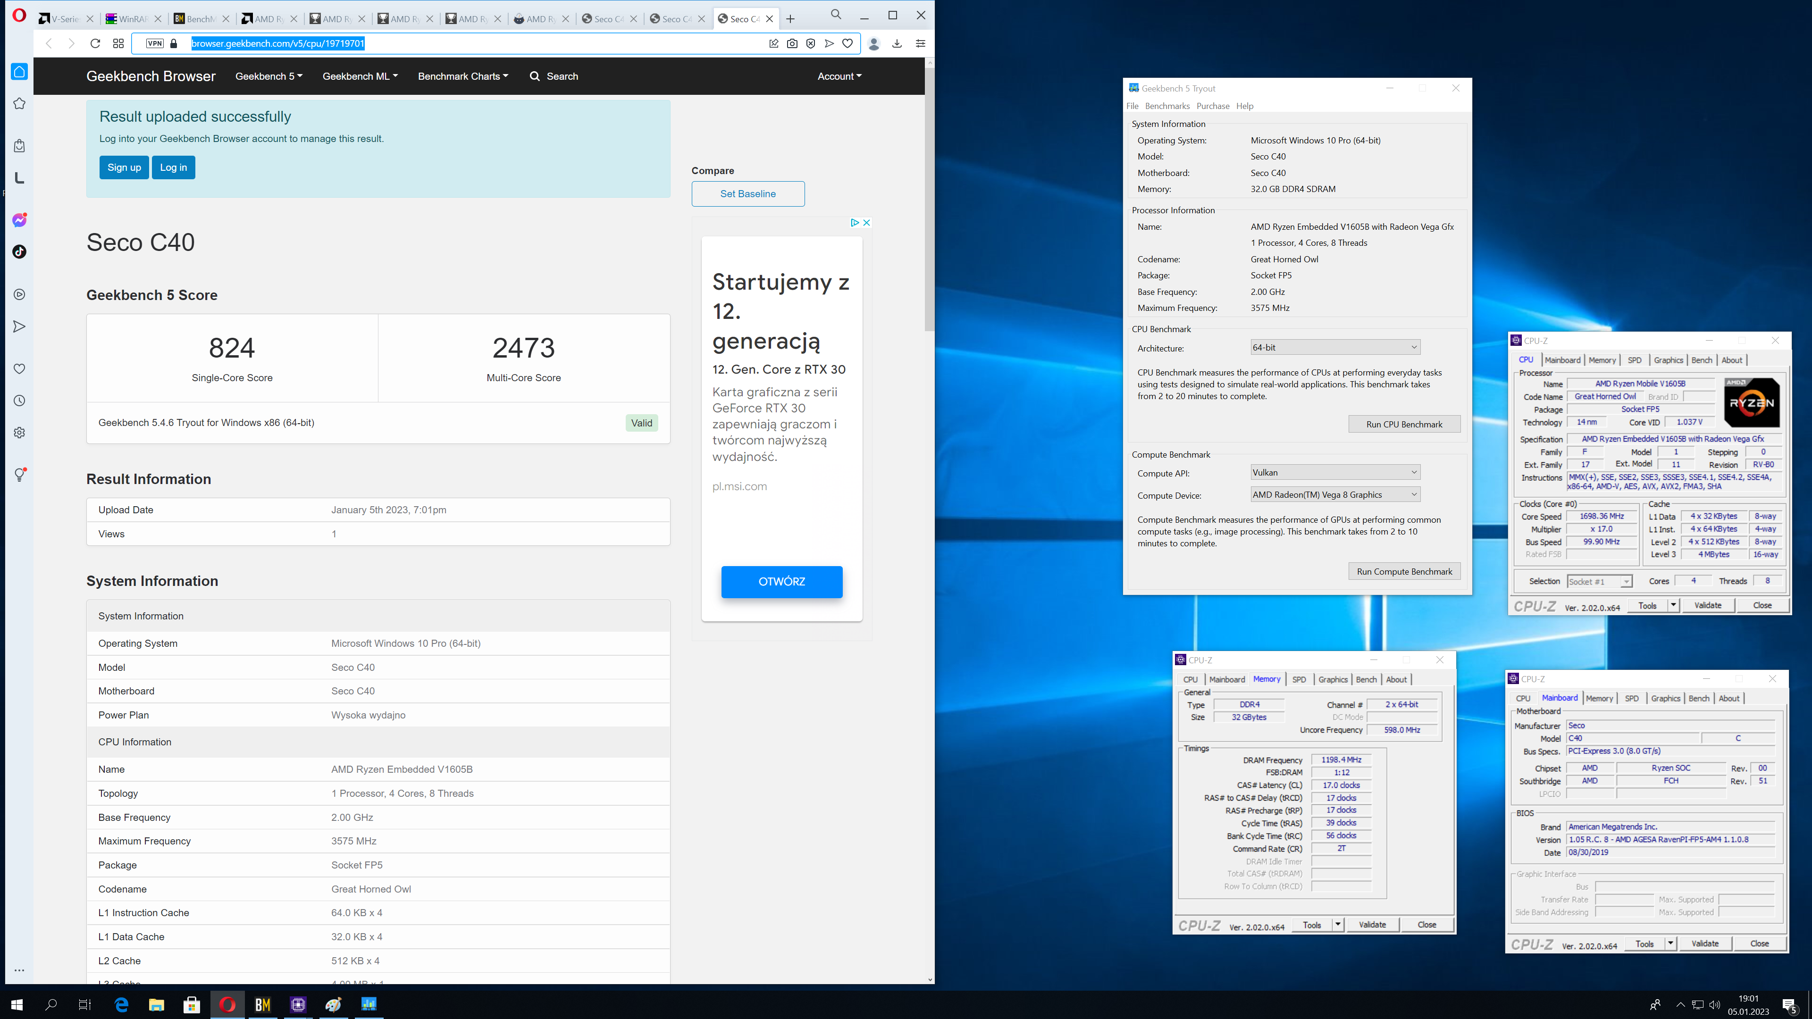Click the Set Baseline button
Viewport: 1812px width, 1019px height.
pyautogui.click(x=748, y=194)
